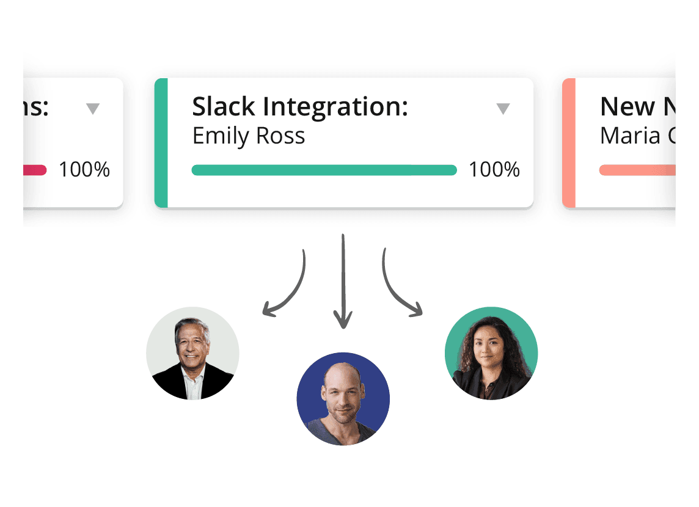699x507 pixels.
Task: Click the 100% label on Slack Integration card
Action: [x=494, y=170]
